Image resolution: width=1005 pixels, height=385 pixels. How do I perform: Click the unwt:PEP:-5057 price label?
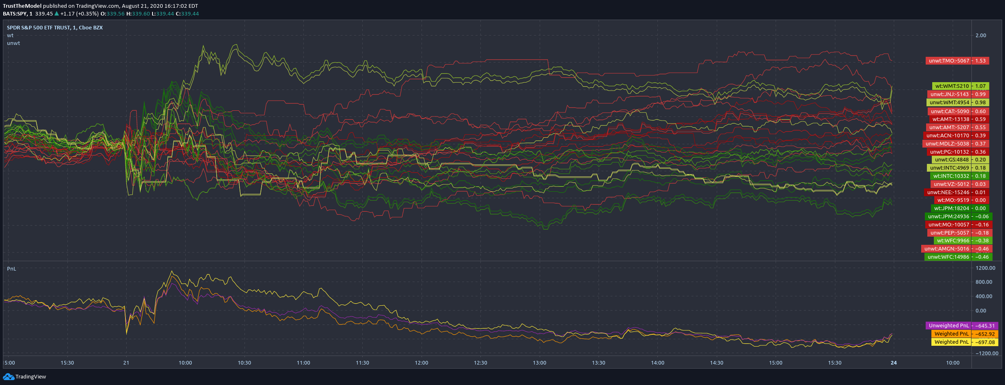960,233
